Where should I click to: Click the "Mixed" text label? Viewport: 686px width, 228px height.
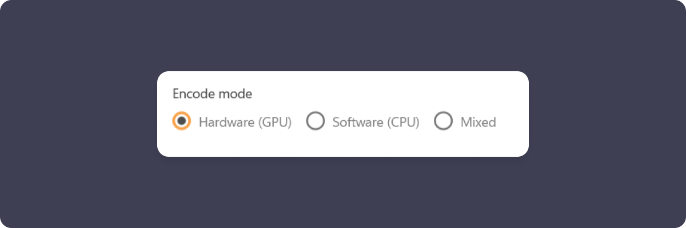pyautogui.click(x=478, y=122)
